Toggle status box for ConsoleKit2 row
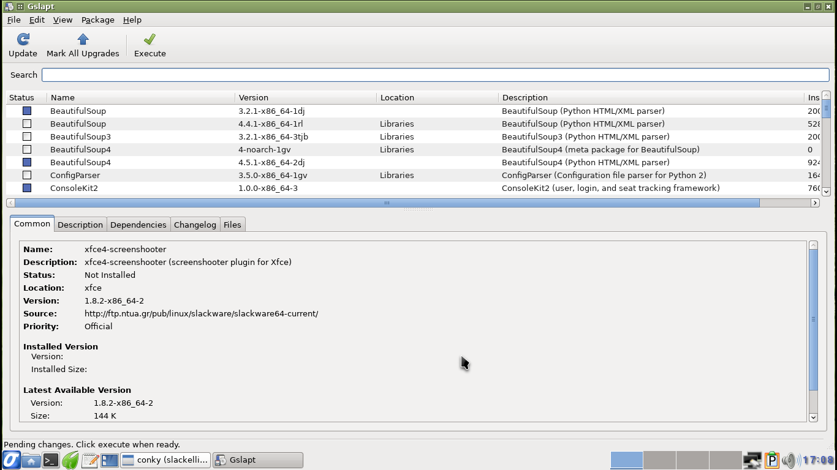Screen dimensions: 837x470 27,188
